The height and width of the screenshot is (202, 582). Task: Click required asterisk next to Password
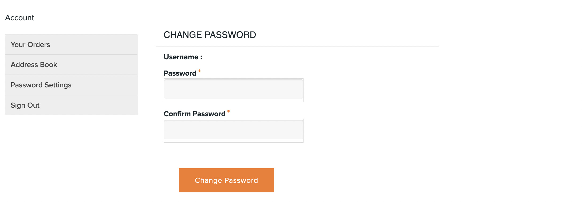click(199, 71)
